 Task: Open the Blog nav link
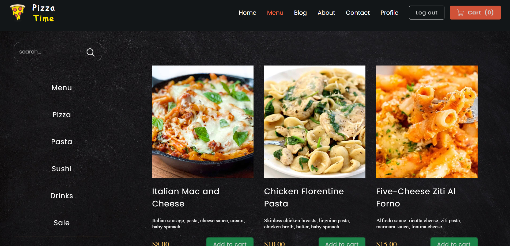(300, 13)
